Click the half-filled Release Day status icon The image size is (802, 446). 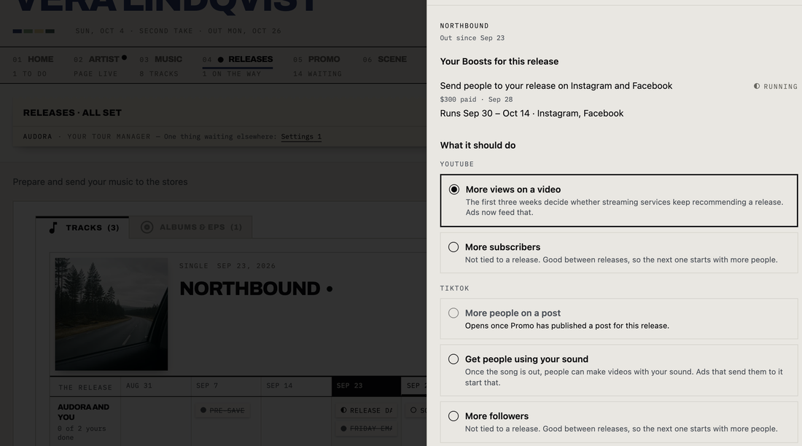coord(343,410)
